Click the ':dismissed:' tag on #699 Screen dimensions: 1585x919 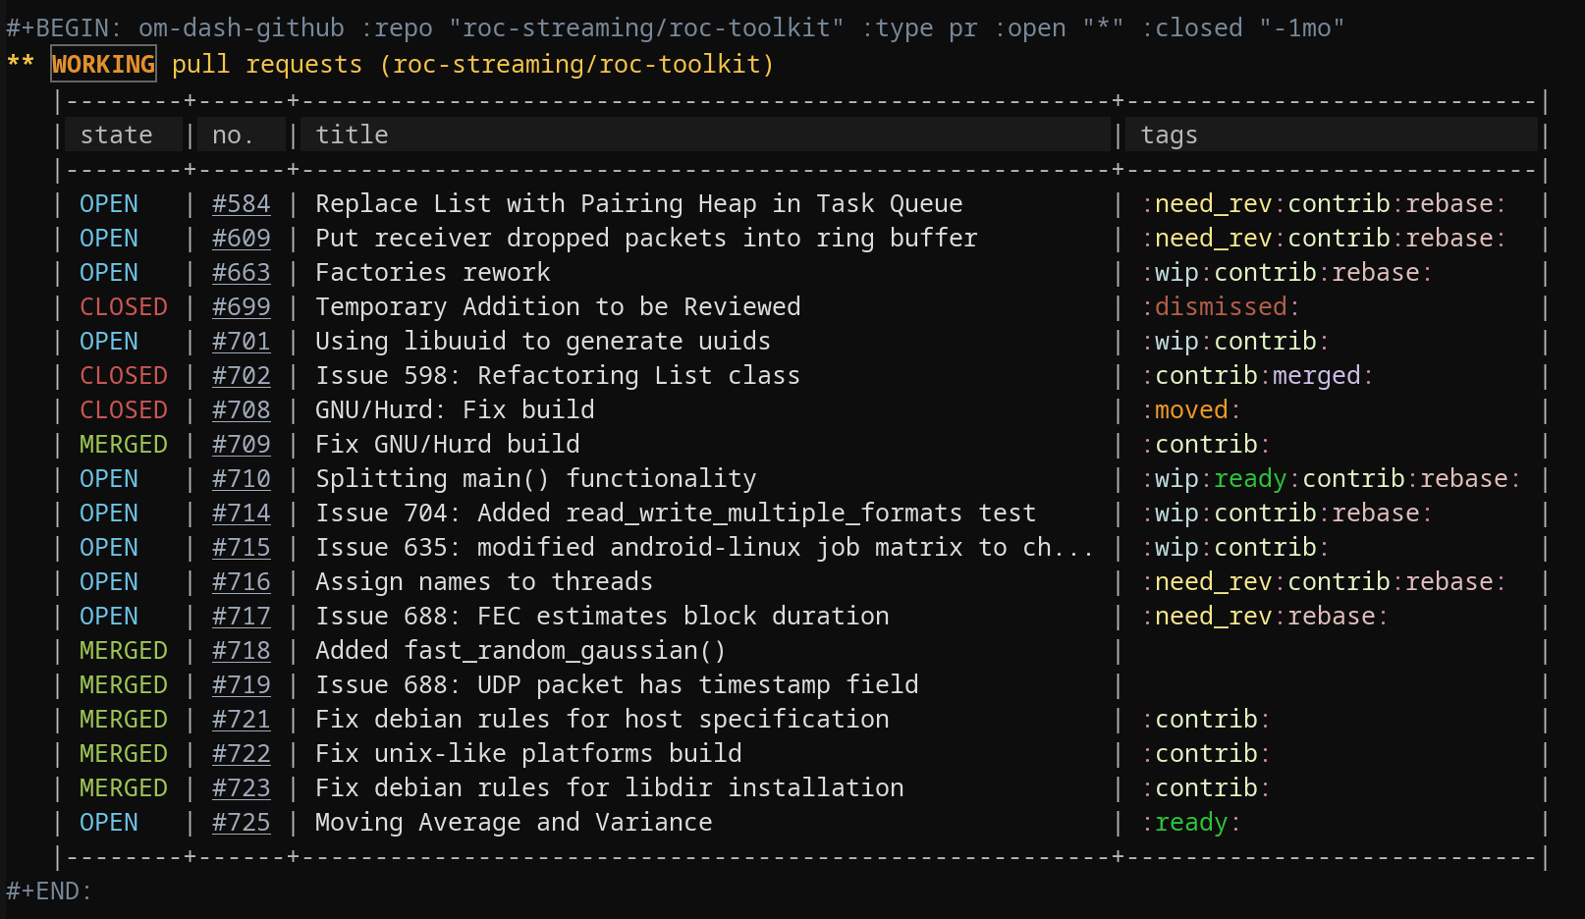point(1221,307)
